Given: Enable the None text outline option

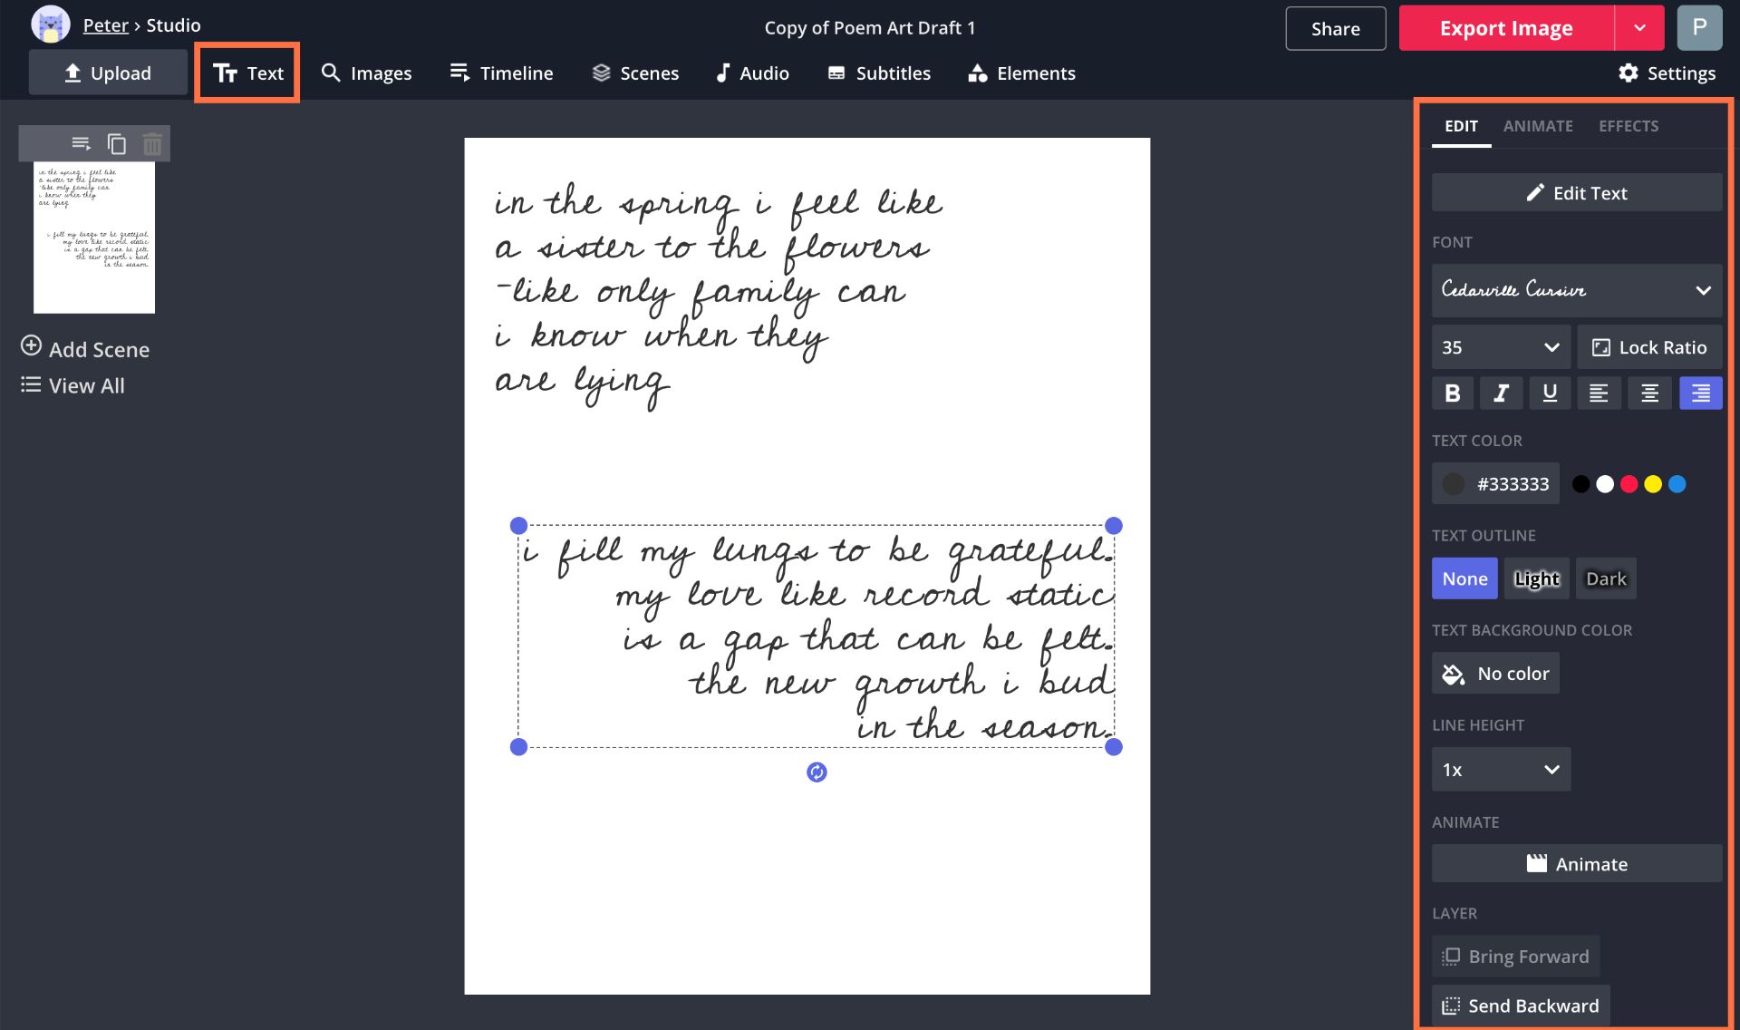Looking at the screenshot, I should click(x=1464, y=578).
